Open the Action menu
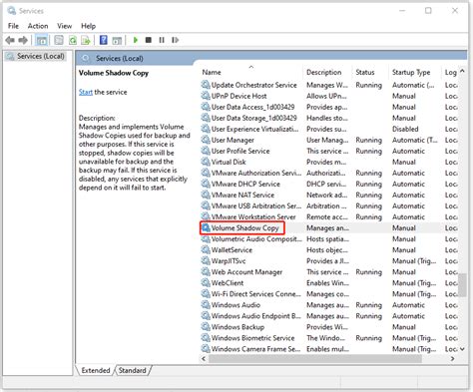The height and width of the screenshot is (392, 473). [38, 26]
